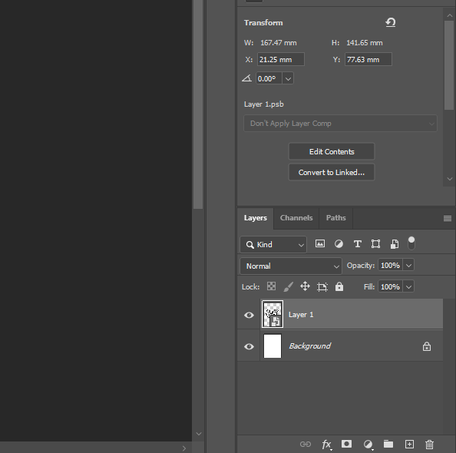Click the Properties panel vertical scrollbar
456x453 pixels.
coord(449,65)
